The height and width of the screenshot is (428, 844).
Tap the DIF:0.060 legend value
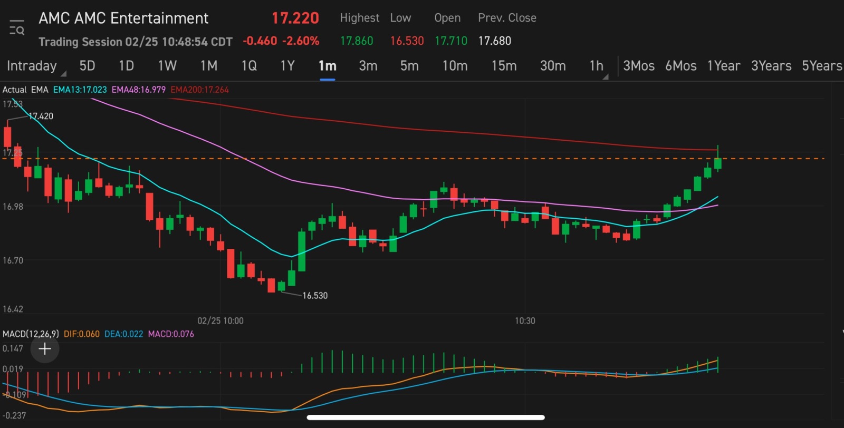82,334
